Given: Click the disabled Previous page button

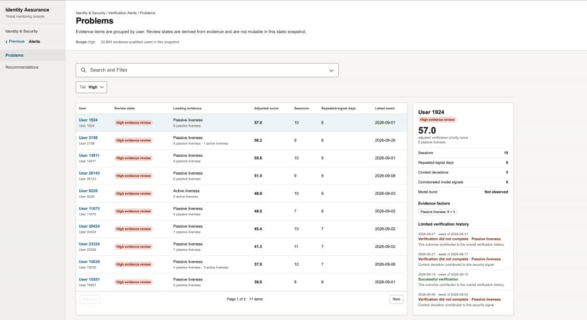Looking at the screenshot, I should [90, 299].
